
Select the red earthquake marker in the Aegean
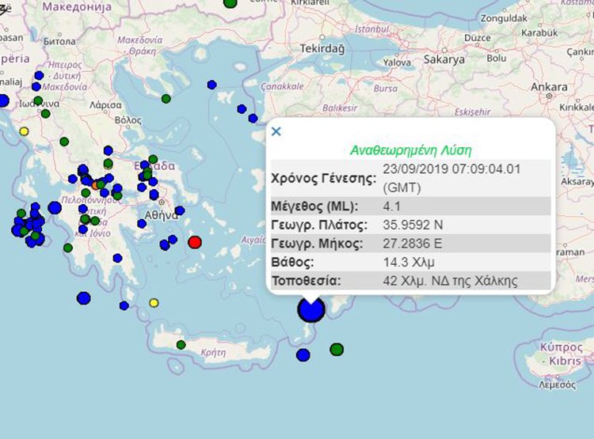coord(195,242)
